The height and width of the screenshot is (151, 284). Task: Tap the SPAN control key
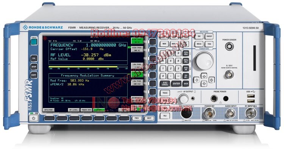point(175,36)
